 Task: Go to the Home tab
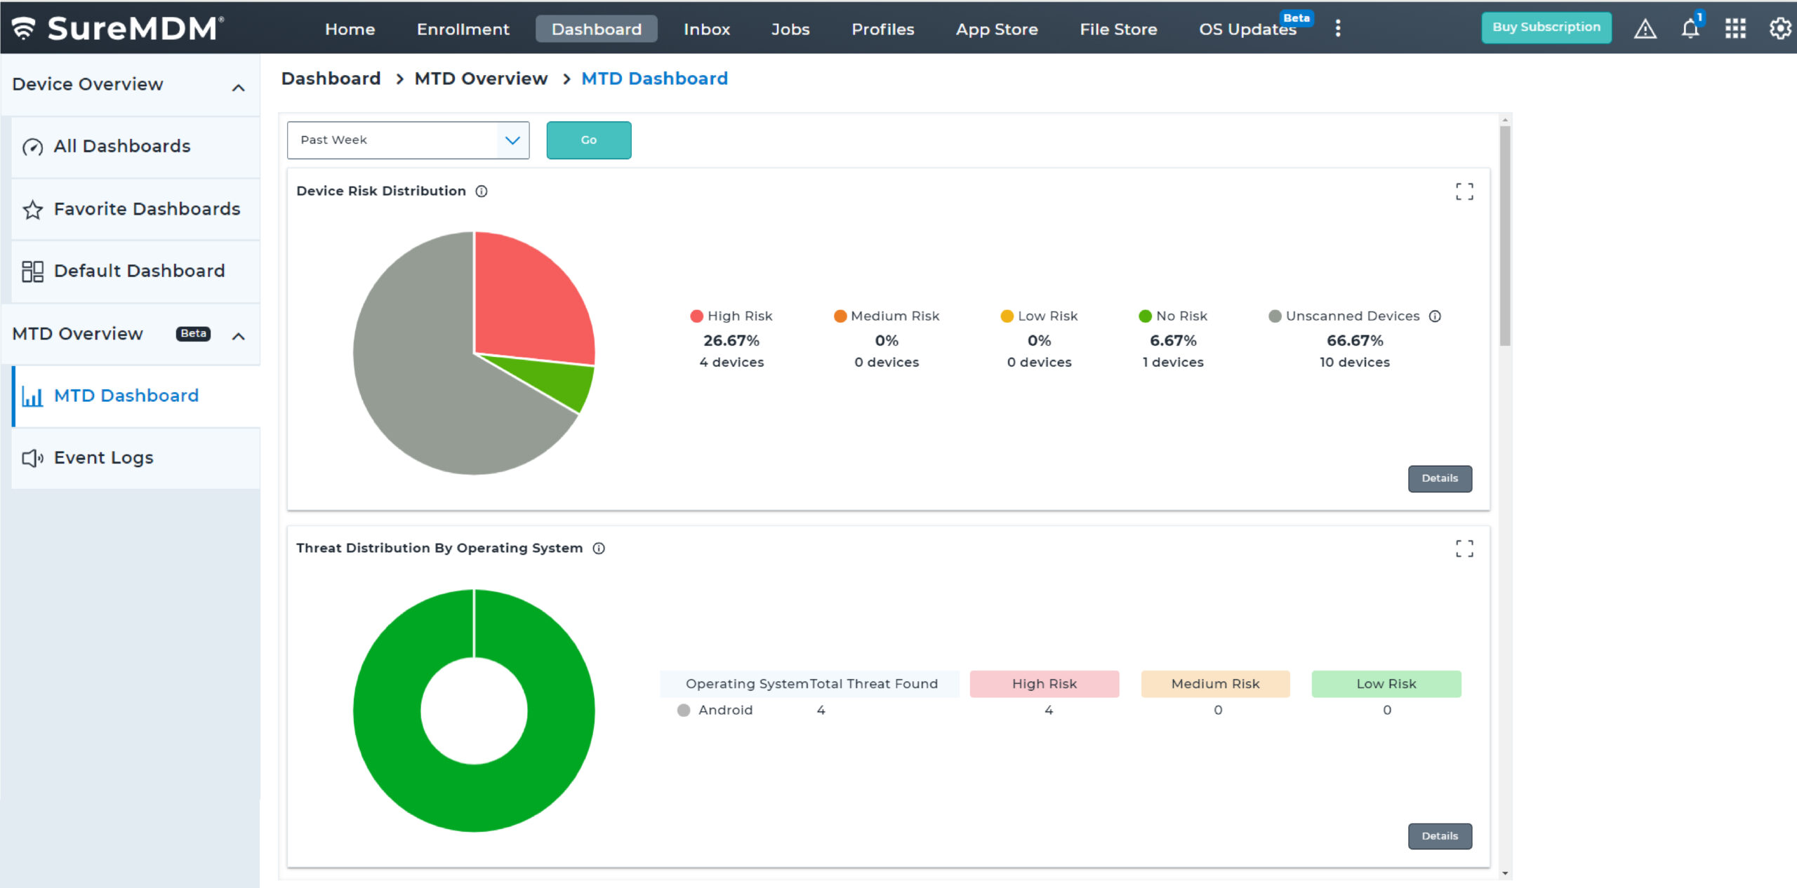click(350, 29)
